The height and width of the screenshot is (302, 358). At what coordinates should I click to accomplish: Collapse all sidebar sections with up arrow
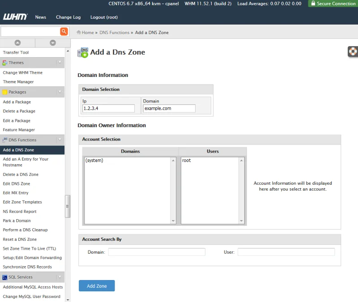pyautogui.click(x=17, y=43)
